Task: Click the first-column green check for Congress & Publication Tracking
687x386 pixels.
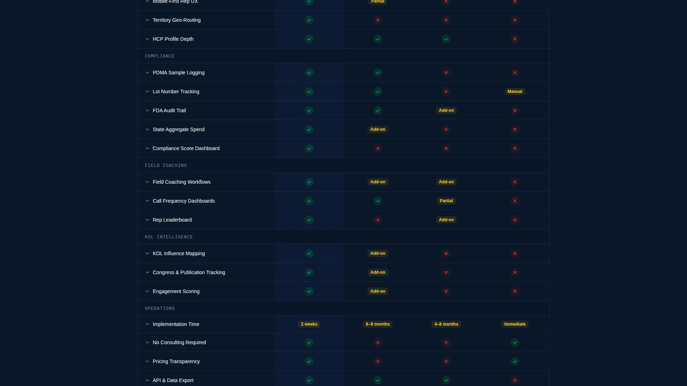Action: pyautogui.click(x=309, y=272)
